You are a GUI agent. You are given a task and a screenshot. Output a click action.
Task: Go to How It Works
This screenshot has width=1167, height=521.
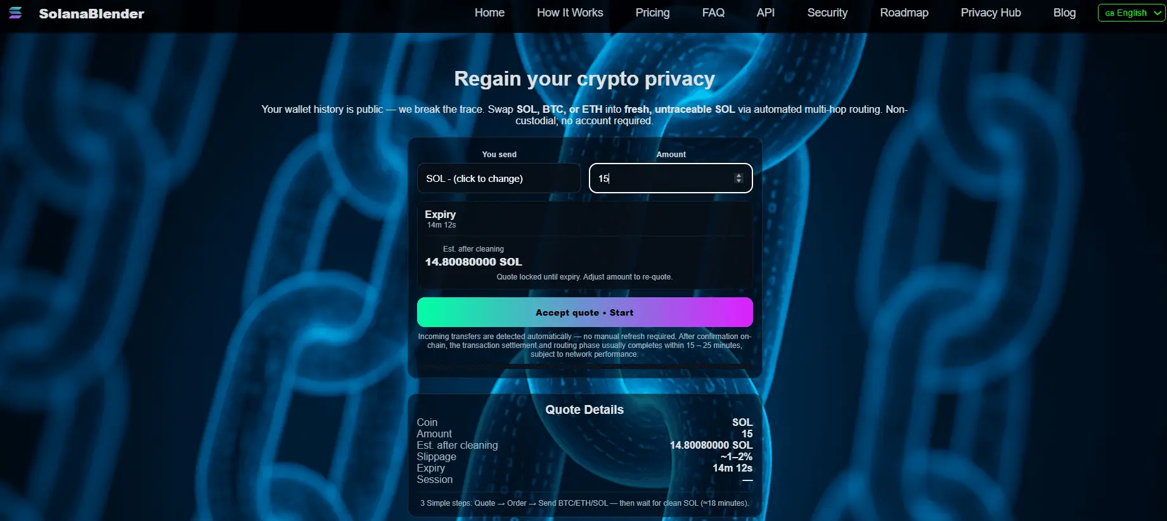pyautogui.click(x=570, y=13)
